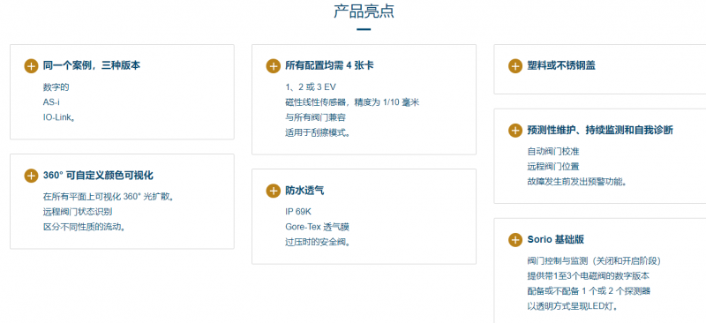Click the text 远程阀门位置
706x323 pixels.
(x=553, y=166)
